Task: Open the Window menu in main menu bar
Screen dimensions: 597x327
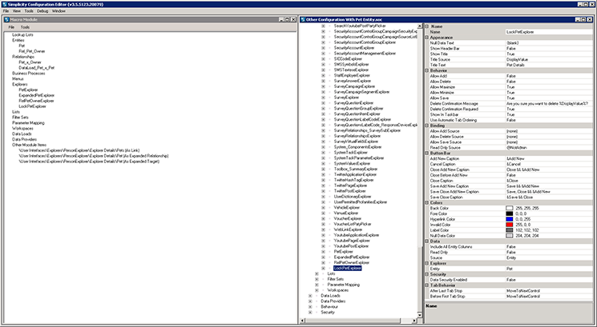Action: coord(58,11)
